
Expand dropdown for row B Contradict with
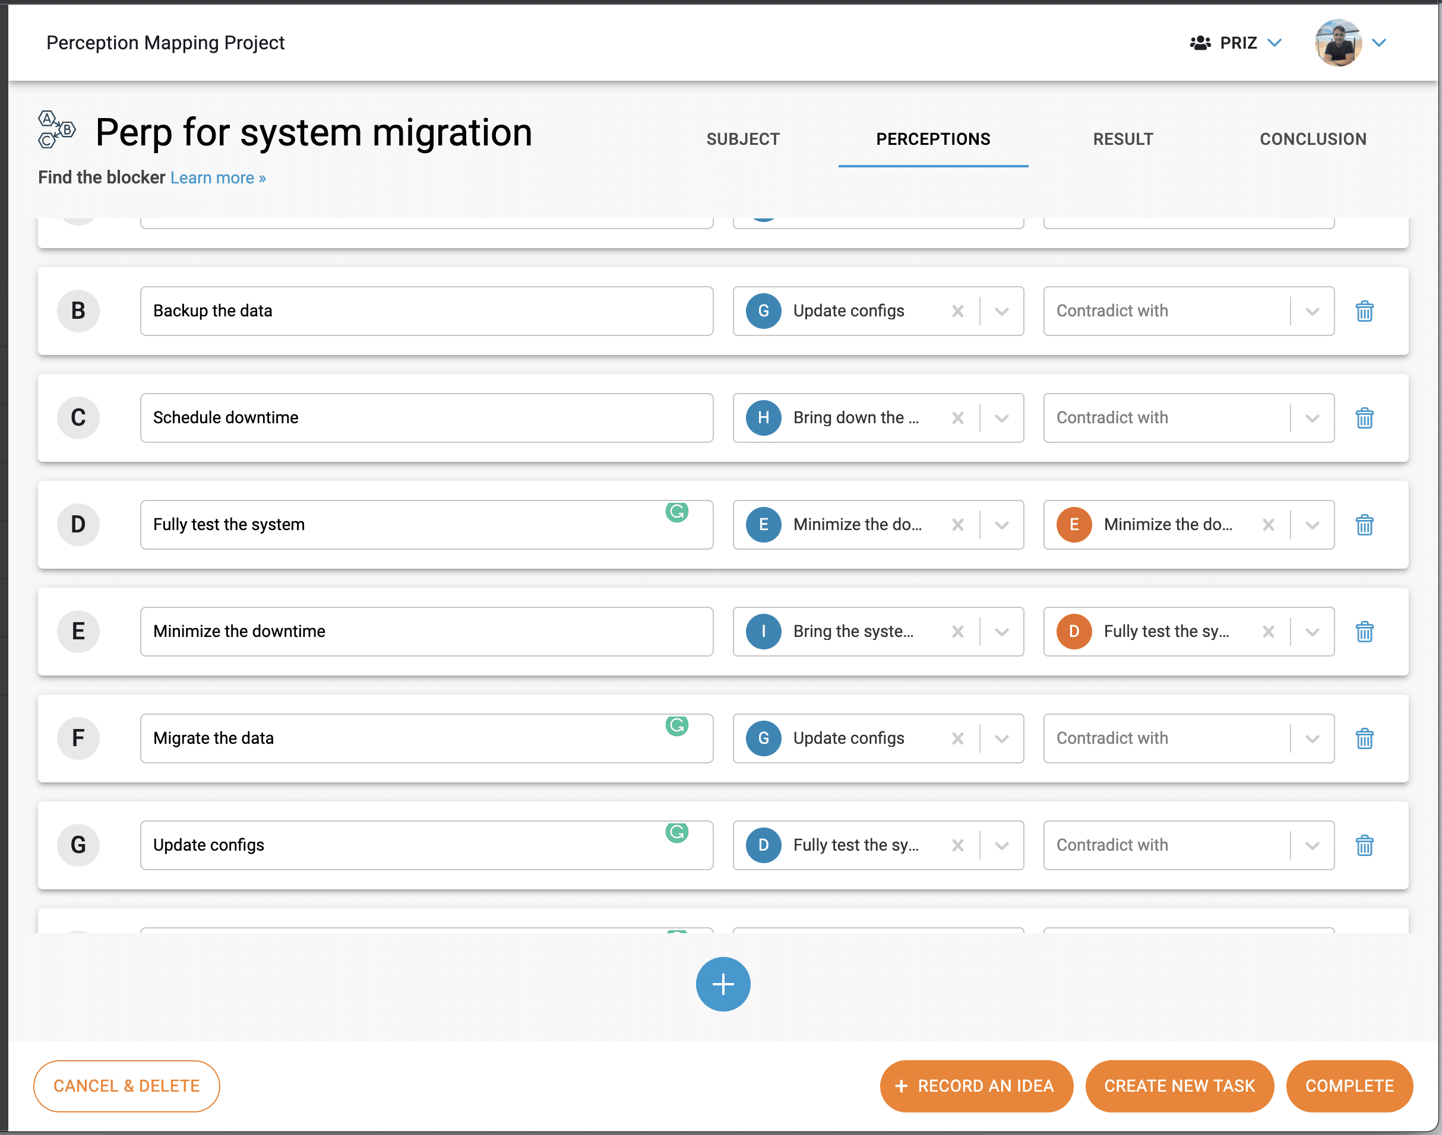click(1312, 310)
